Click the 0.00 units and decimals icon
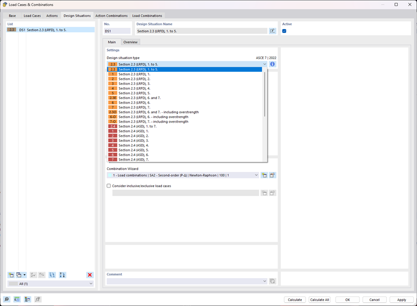 [x=17, y=299]
